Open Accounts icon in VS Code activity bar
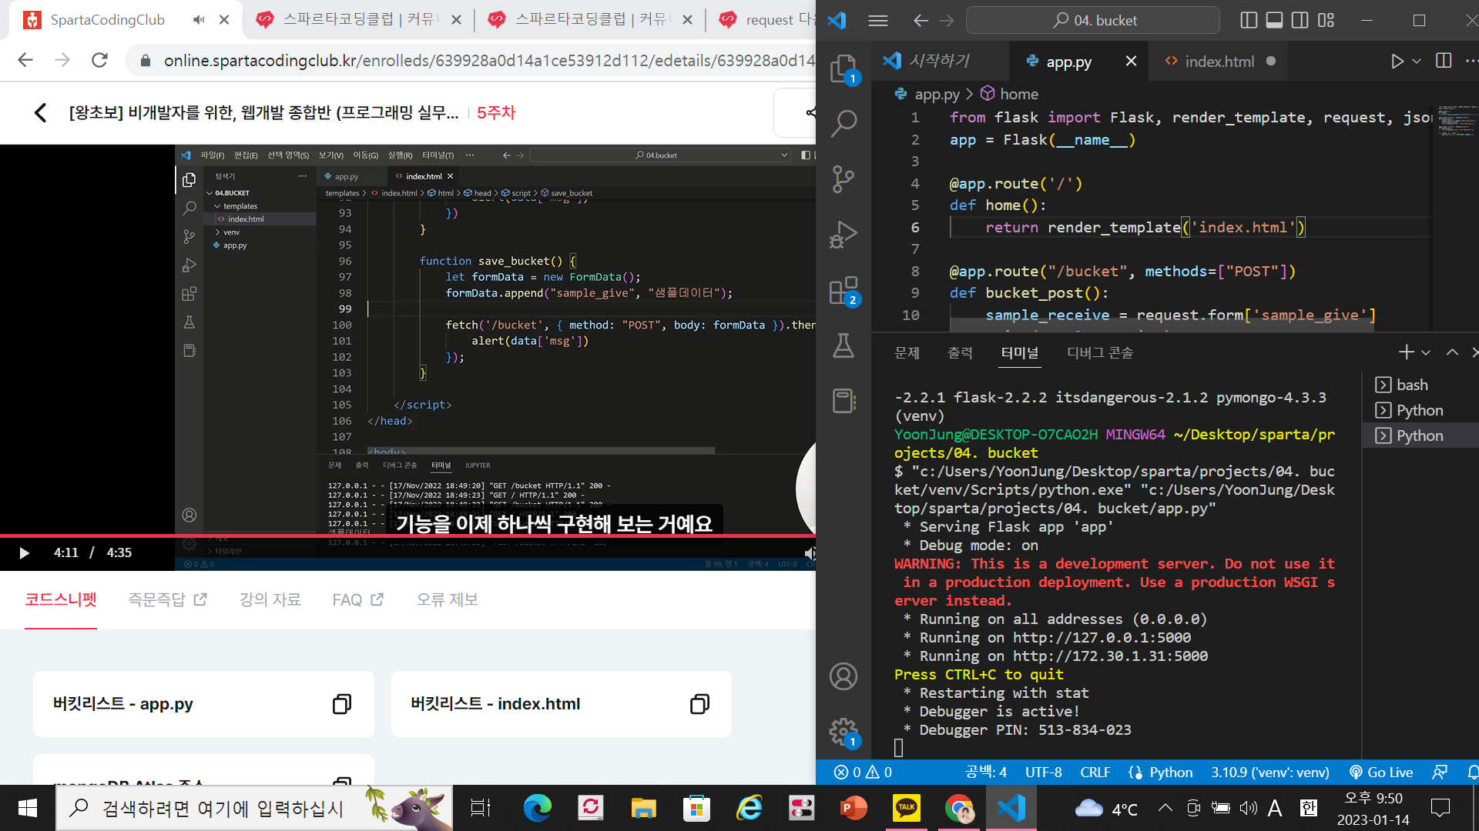1479x831 pixels. (x=843, y=676)
